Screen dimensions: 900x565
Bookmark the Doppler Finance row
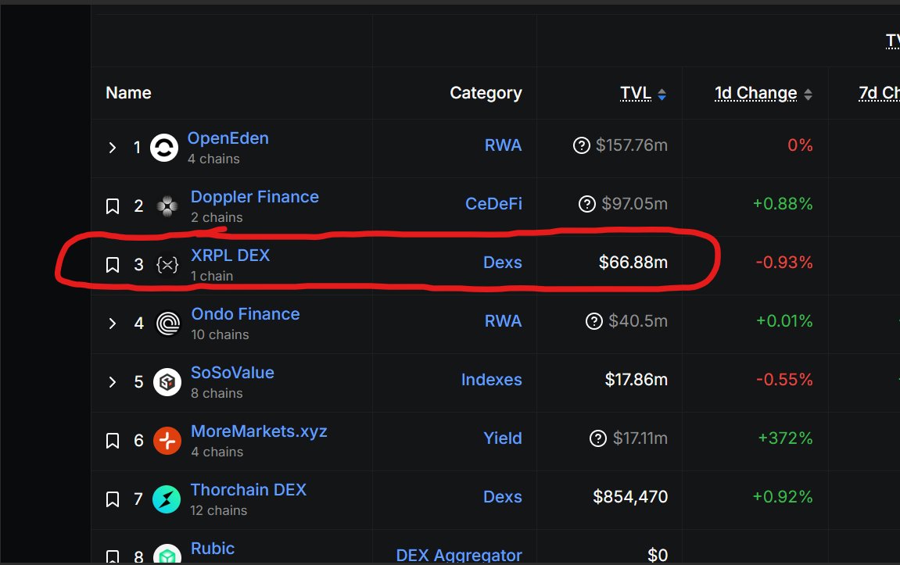coord(112,206)
